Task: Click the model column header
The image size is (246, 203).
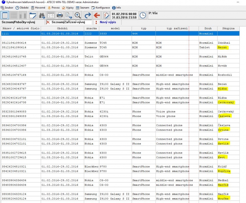Action: coord(115,28)
